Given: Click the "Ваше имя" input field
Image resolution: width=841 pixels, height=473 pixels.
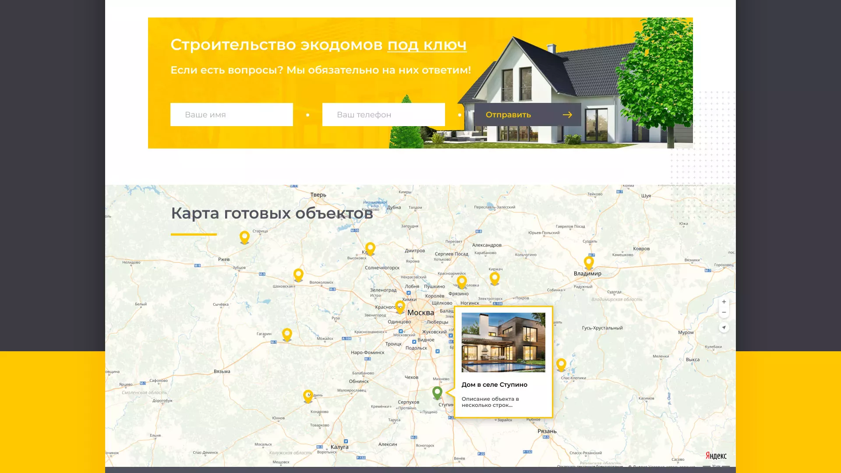Looking at the screenshot, I should (231, 114).
